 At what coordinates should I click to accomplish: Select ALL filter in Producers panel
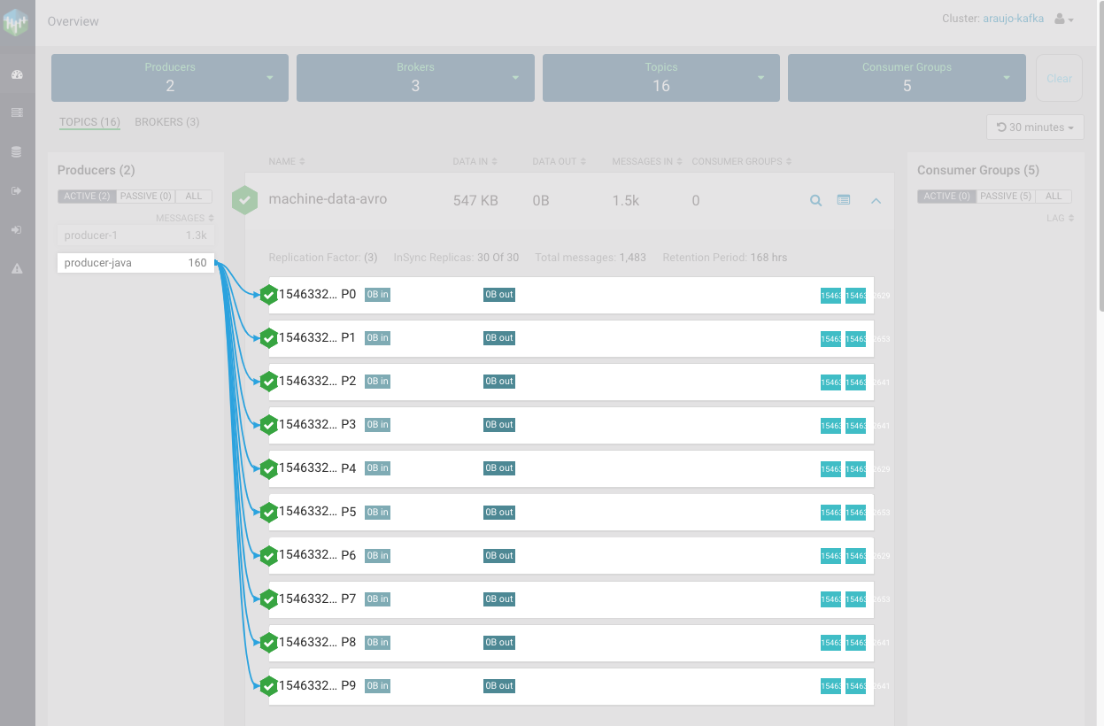click(x=193, y=196)
